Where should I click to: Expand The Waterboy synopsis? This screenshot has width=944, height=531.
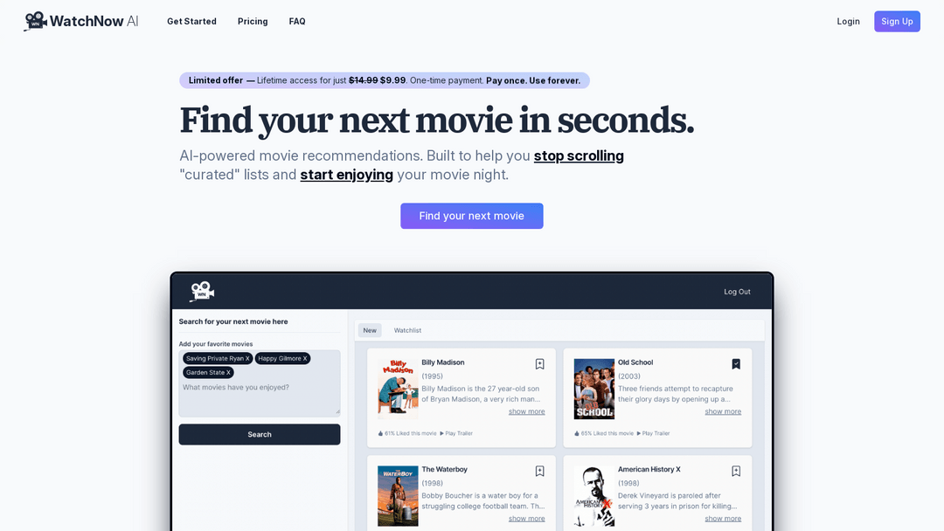point(526,518)
